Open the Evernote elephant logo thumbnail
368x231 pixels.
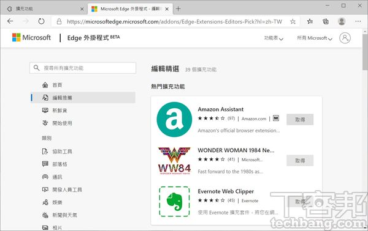(174, 202)
